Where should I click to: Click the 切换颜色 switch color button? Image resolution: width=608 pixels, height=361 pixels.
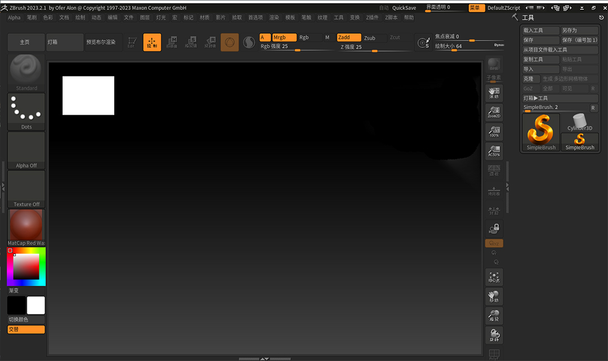26,319
